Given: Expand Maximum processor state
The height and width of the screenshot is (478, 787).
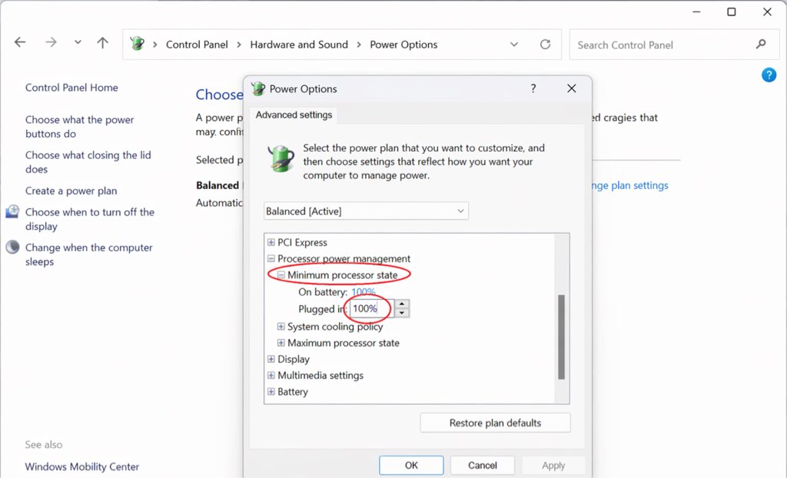Looking at the screenshot, I should click(281, 343).
